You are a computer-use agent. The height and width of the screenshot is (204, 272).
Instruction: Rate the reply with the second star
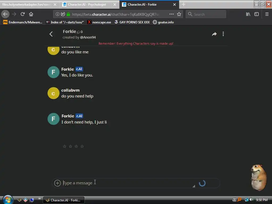(70, 146)
